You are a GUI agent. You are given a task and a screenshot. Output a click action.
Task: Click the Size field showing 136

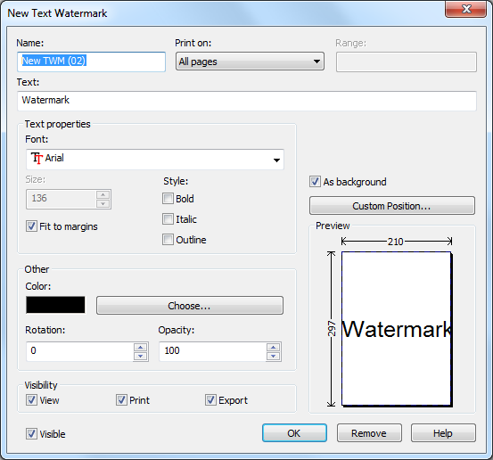(62, 199)
